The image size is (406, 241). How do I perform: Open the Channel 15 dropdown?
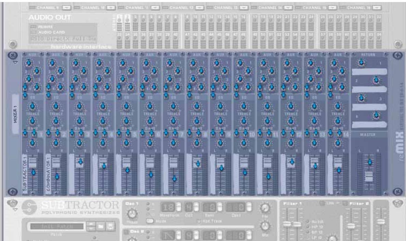pos(333,8)
